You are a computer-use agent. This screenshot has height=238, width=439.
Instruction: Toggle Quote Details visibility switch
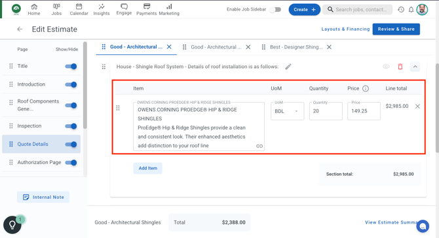71,144
